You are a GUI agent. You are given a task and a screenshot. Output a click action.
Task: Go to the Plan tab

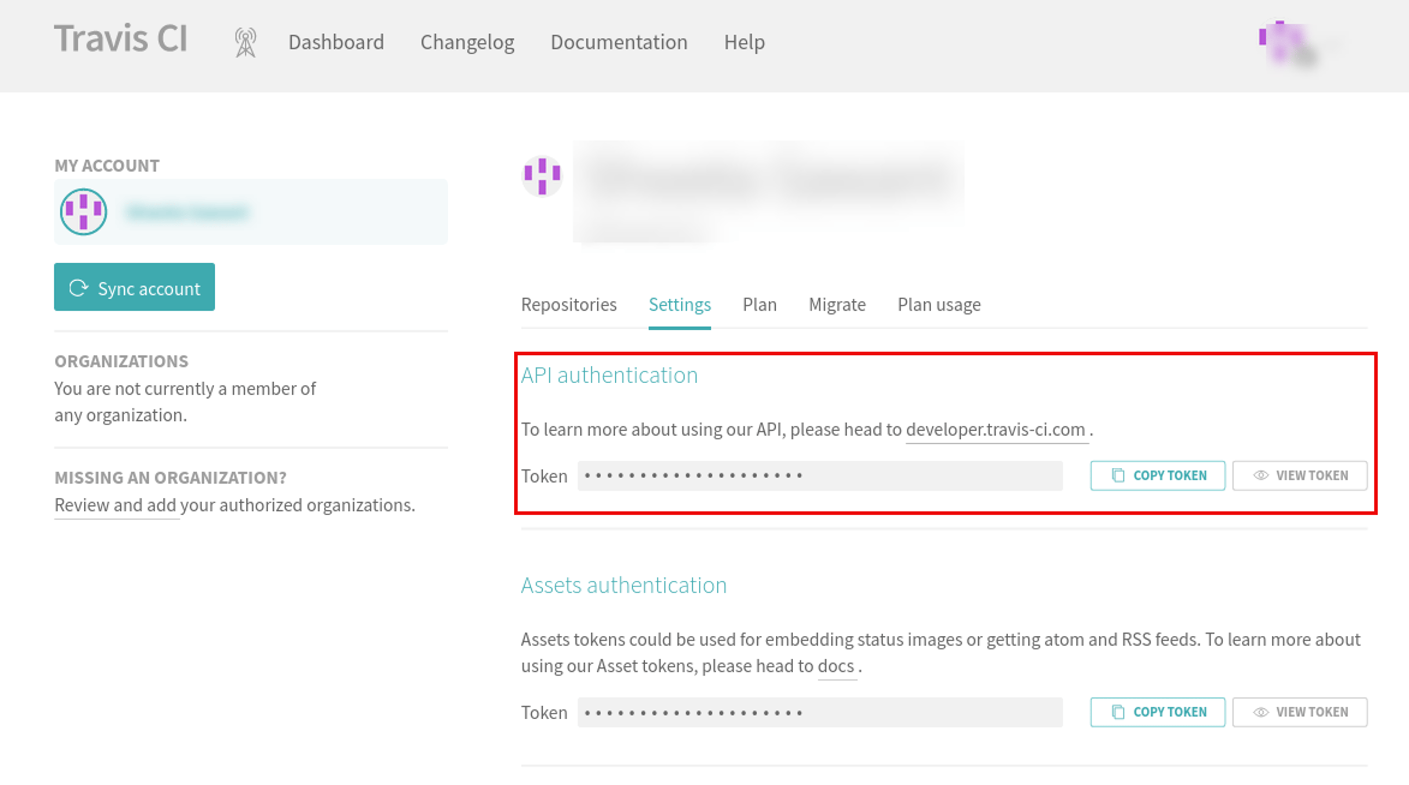click(x=760, y=304)
